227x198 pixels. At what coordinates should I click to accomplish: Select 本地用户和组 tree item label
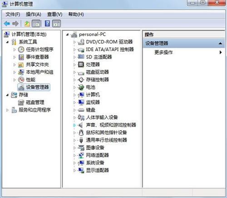(x=39, y=72)
